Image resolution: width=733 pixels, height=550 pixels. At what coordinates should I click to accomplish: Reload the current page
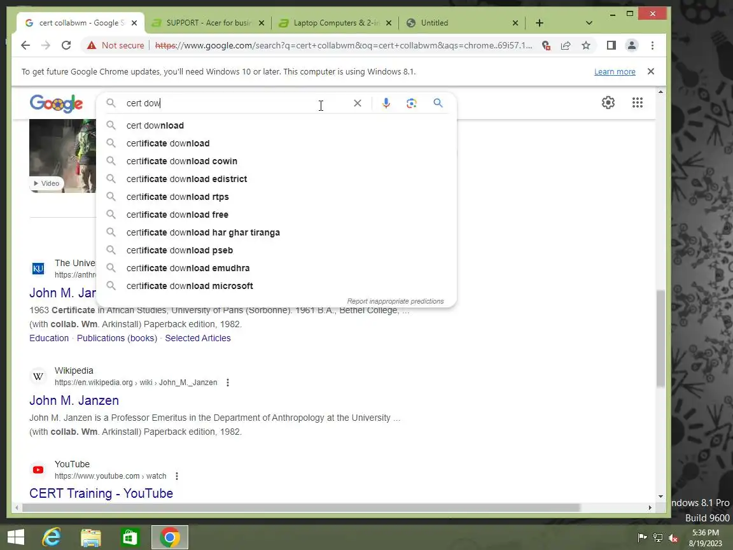pos(66,45)
